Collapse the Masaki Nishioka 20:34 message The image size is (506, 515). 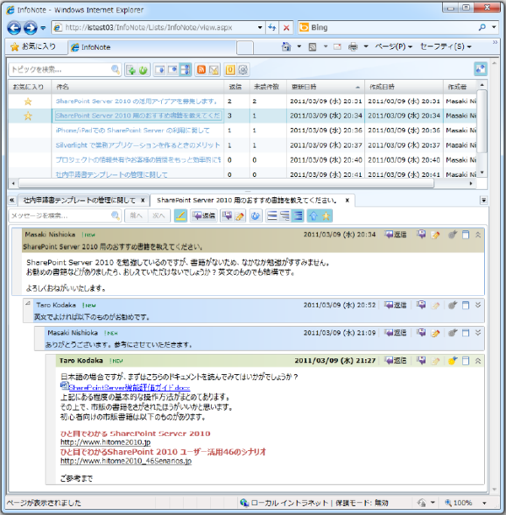point(478,234)
